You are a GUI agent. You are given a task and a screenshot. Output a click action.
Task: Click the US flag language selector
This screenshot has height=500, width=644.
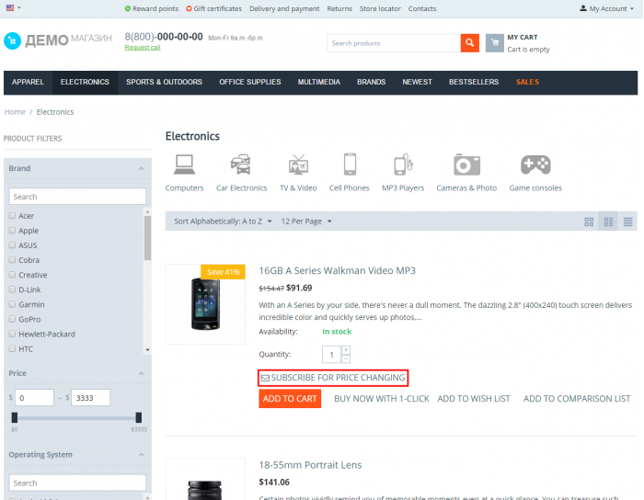[x=10, y=7]
